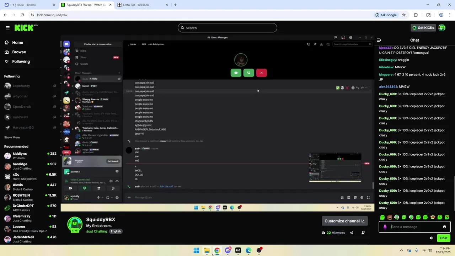Reload the page in Chrome
The width and height of the screenshot is (455, 256).
[x=22, y=15]
